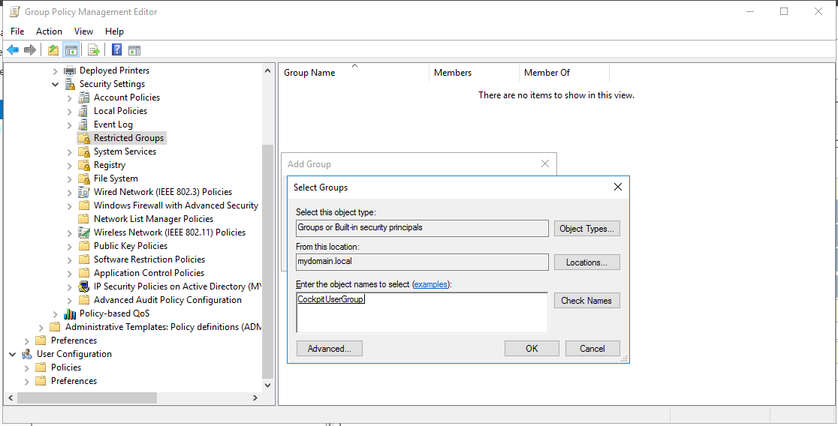Click the Forward arrow toolbar icon
Image resolution: width=838 pixels, height=426 pixels.
pos(30,50)
